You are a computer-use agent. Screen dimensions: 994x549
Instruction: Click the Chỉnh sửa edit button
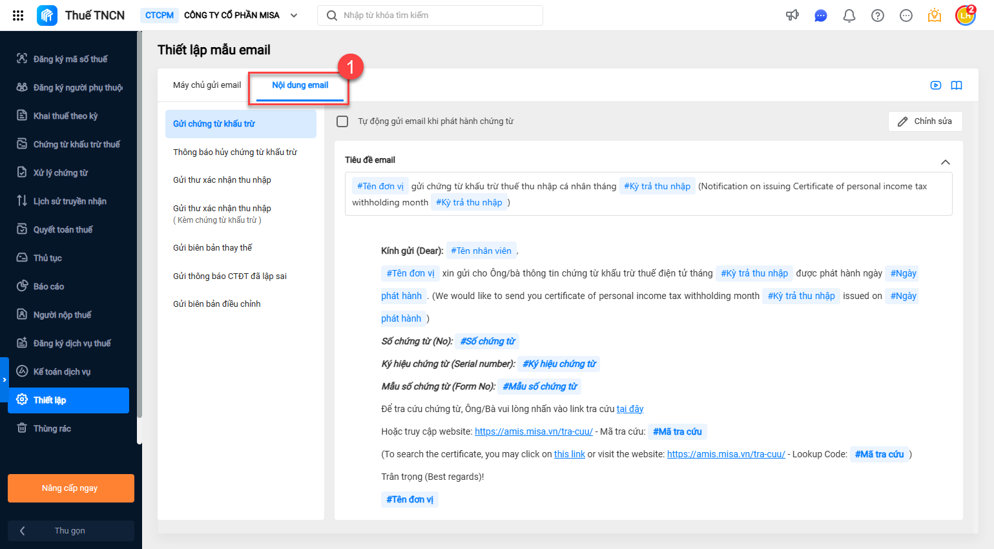pyautogui.click(x=925, y=121)
